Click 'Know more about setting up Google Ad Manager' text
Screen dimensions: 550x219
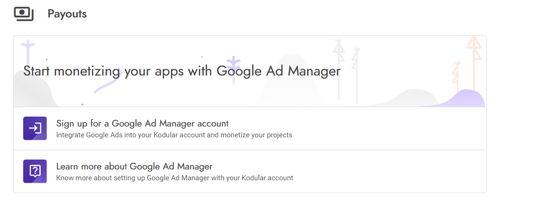point(175,178)
